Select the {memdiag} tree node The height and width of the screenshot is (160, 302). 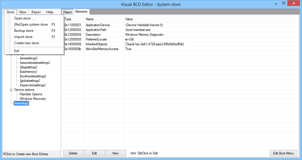(21, 103)
